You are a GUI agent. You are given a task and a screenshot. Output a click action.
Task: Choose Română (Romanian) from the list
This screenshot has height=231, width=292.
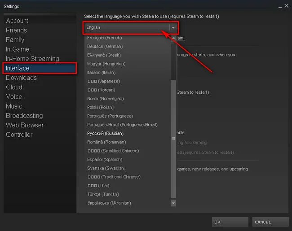[128, 142]
